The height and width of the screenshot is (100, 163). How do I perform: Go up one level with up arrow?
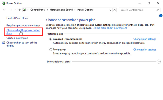(x=19, y=10)
